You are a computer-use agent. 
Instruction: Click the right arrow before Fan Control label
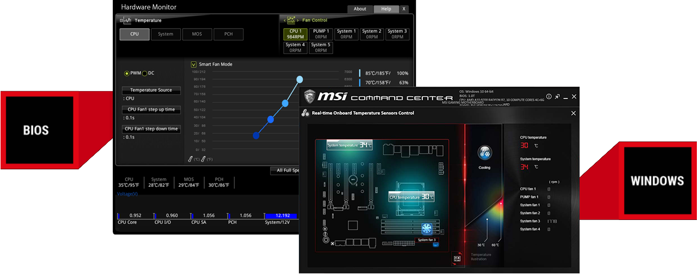coord(299,20)
